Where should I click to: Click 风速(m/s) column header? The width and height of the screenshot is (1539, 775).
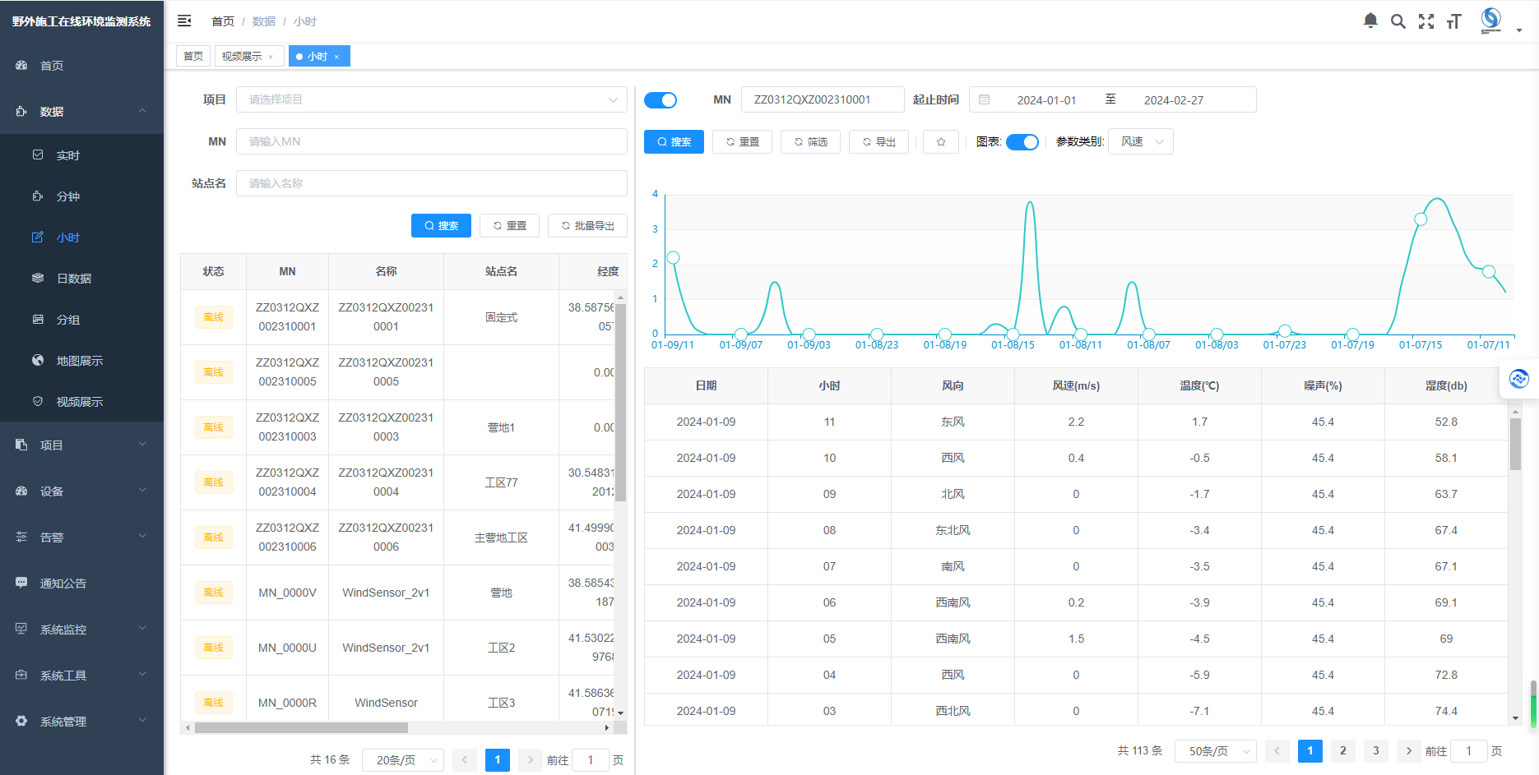click(1076, 385)
